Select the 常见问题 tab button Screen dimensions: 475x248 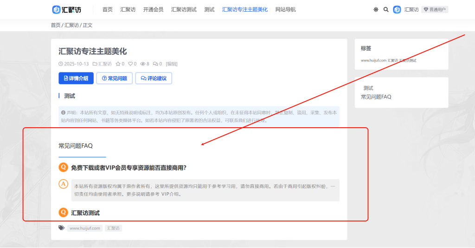click(x=114, y=78)
